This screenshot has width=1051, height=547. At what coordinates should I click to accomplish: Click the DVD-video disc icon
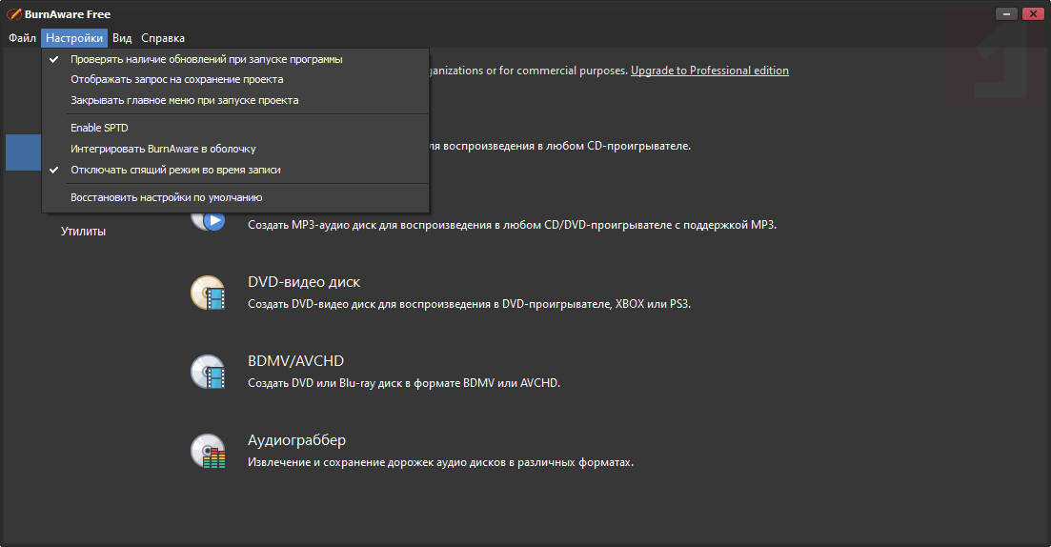click(x=208, y=293)
